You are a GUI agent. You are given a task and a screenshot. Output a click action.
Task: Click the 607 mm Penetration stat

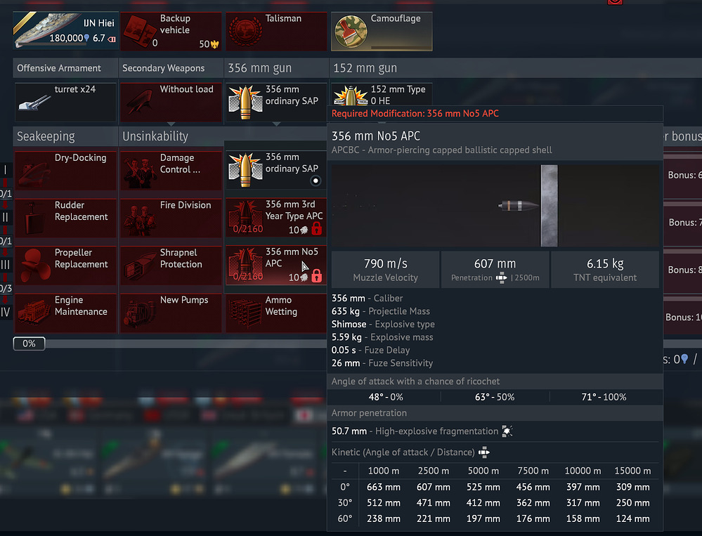[x=495, y=270]
